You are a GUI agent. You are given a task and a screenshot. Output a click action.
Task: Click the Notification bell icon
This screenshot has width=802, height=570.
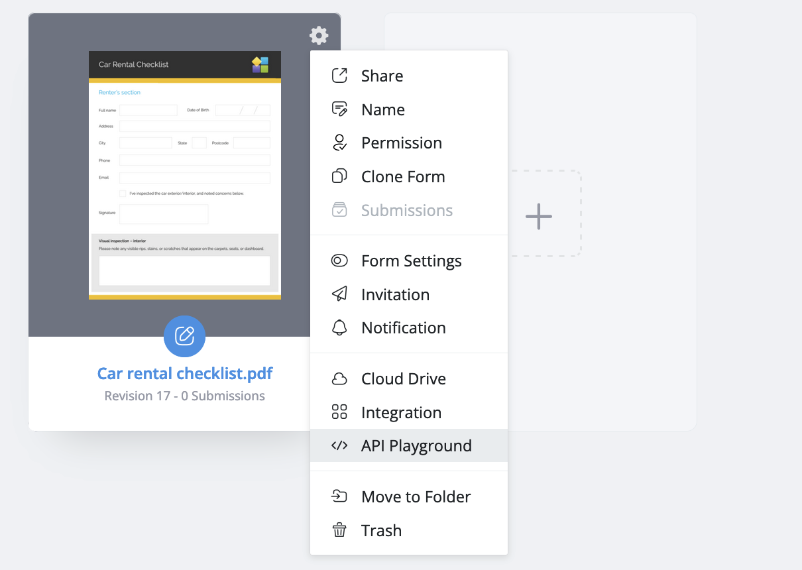tap(339, 327)
